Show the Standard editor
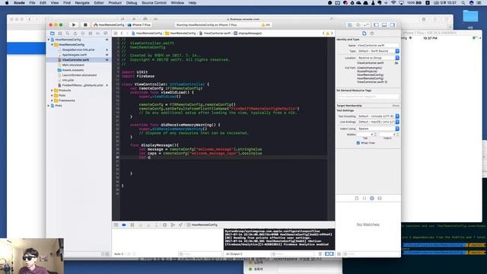The width and height of the screenshot is (487, 274). click(350, 25)
